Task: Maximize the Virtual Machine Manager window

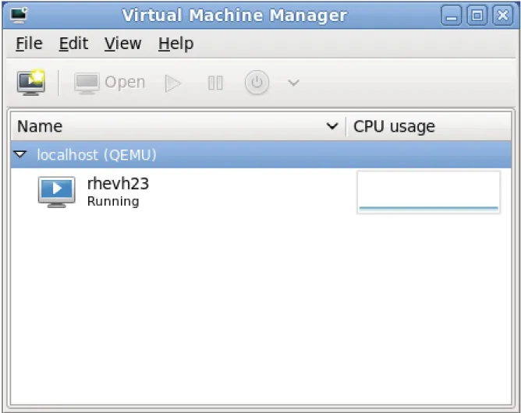Action: (477, 16)
